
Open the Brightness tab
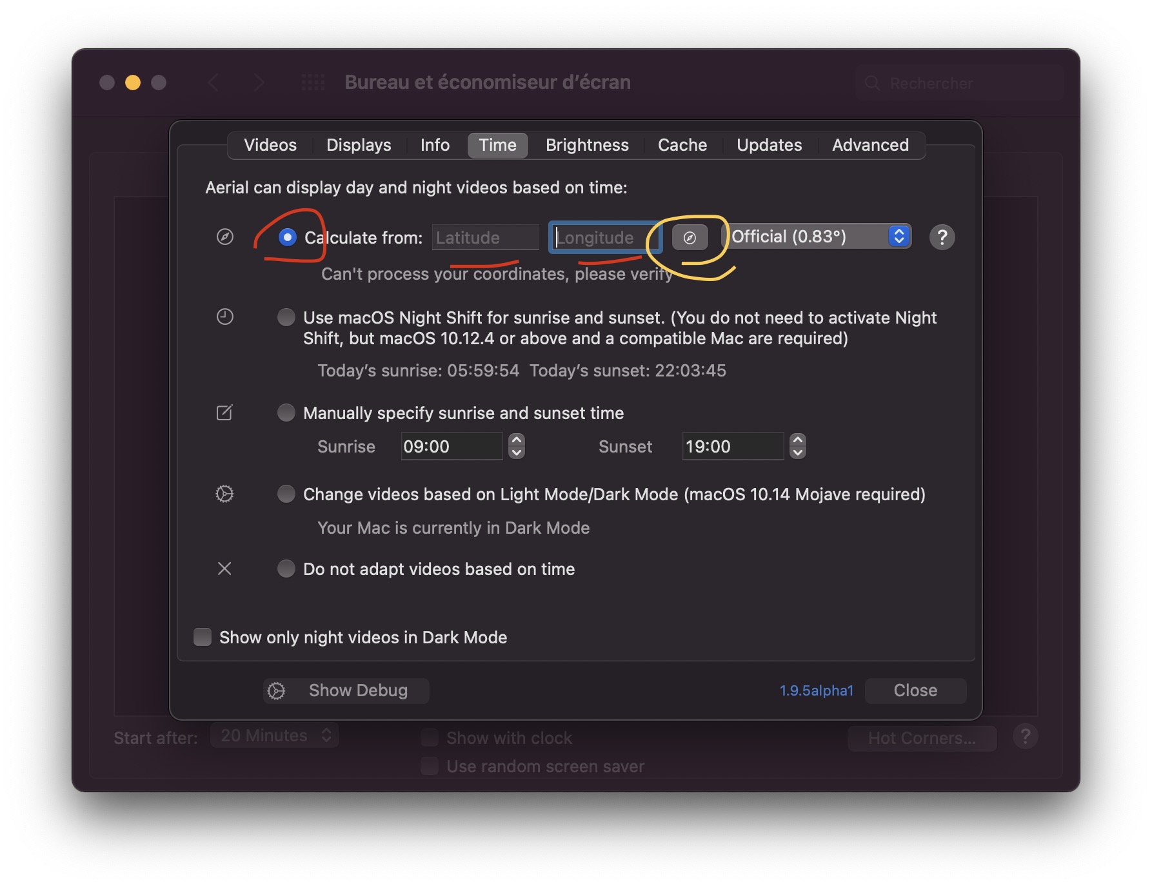point(587,145)
